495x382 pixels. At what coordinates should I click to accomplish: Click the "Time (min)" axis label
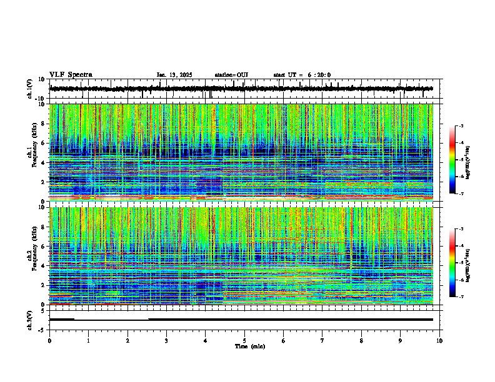coord(250,346)
